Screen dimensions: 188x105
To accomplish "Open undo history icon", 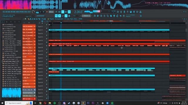I will [x=118, y=12].
